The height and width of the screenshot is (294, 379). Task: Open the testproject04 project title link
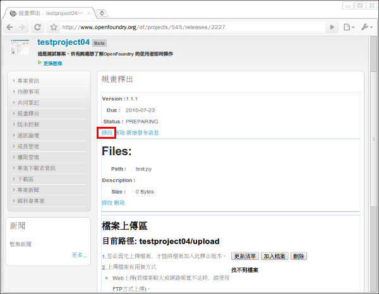(64, 42)
